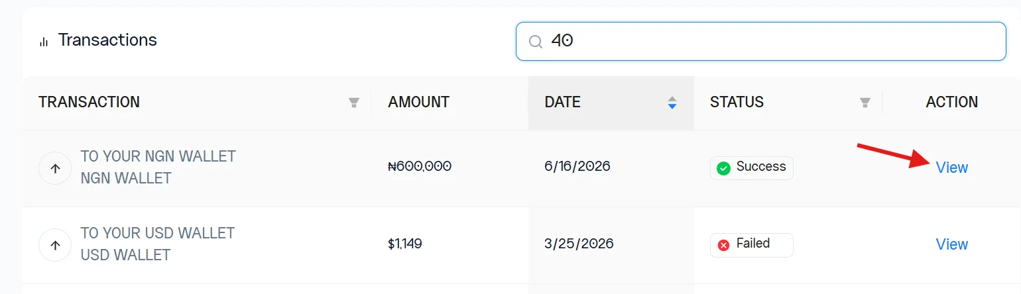Screen dimensions: 1021x294
Task: Select the Failed status badge
Action: pos(752,245)
